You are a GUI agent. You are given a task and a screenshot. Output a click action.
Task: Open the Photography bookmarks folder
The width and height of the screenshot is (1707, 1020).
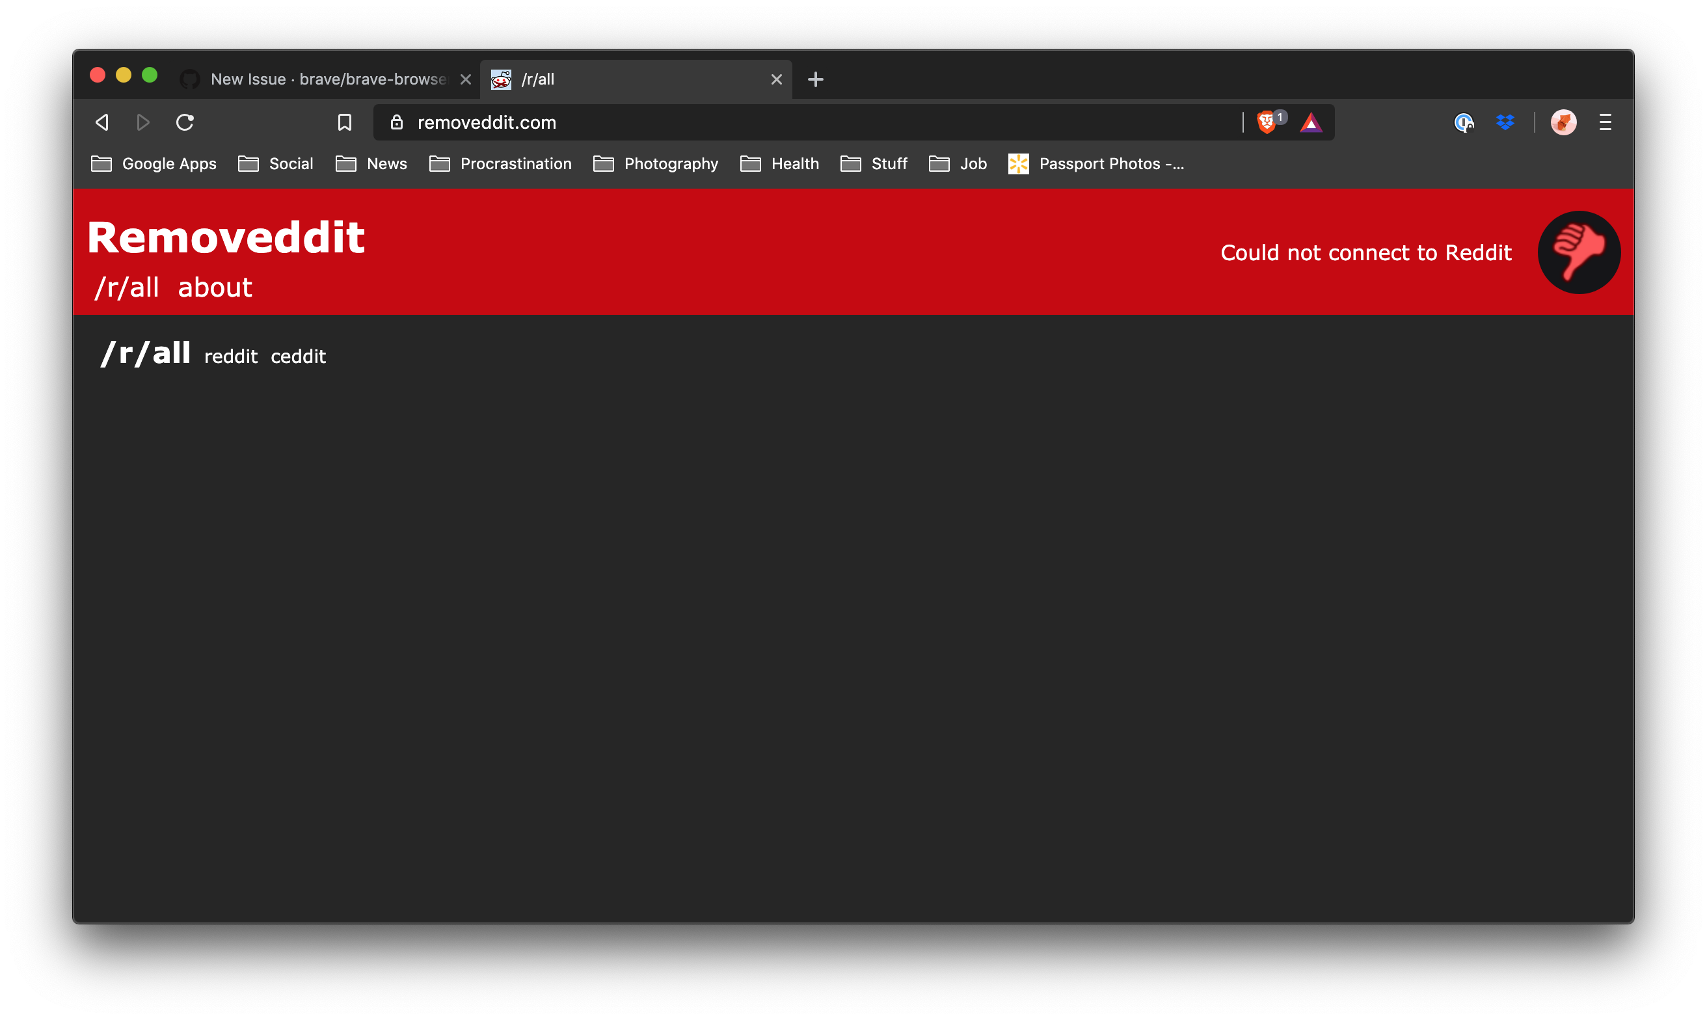656,163
